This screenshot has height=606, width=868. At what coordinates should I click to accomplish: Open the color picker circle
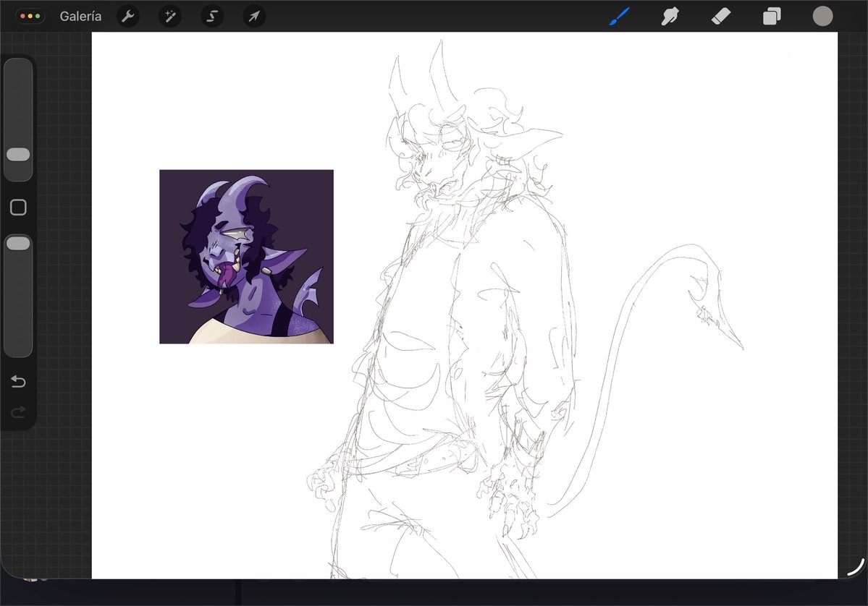822,16
